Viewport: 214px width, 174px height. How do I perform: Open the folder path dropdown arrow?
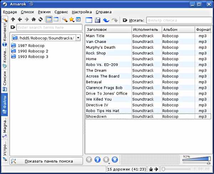point(78,38)
